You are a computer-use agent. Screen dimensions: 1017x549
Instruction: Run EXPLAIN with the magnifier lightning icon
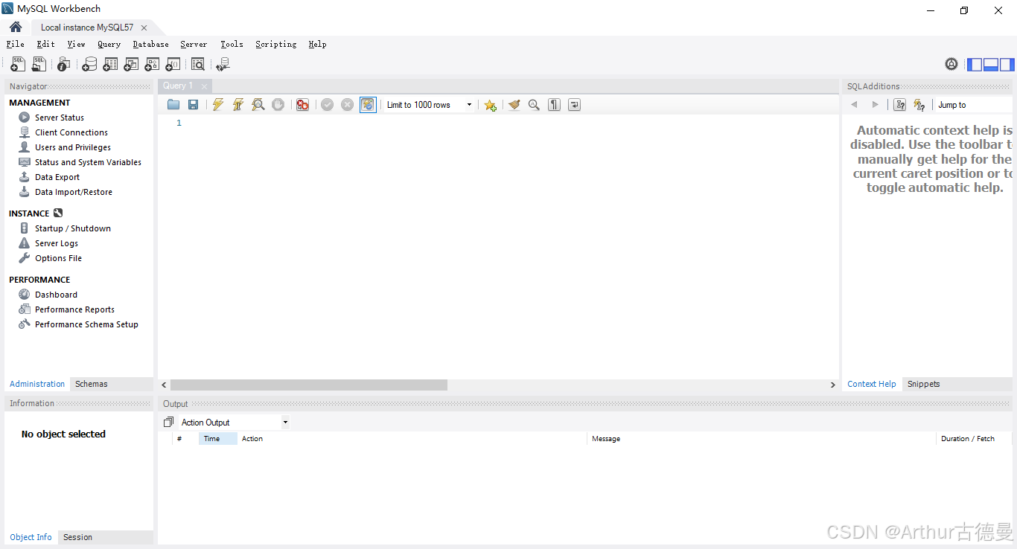[x=258, y=105]
